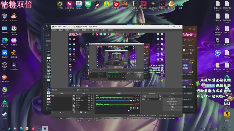Open the 微信 desktop shortcut
Viewport: 234px width, 131px height.
[88, 5]
